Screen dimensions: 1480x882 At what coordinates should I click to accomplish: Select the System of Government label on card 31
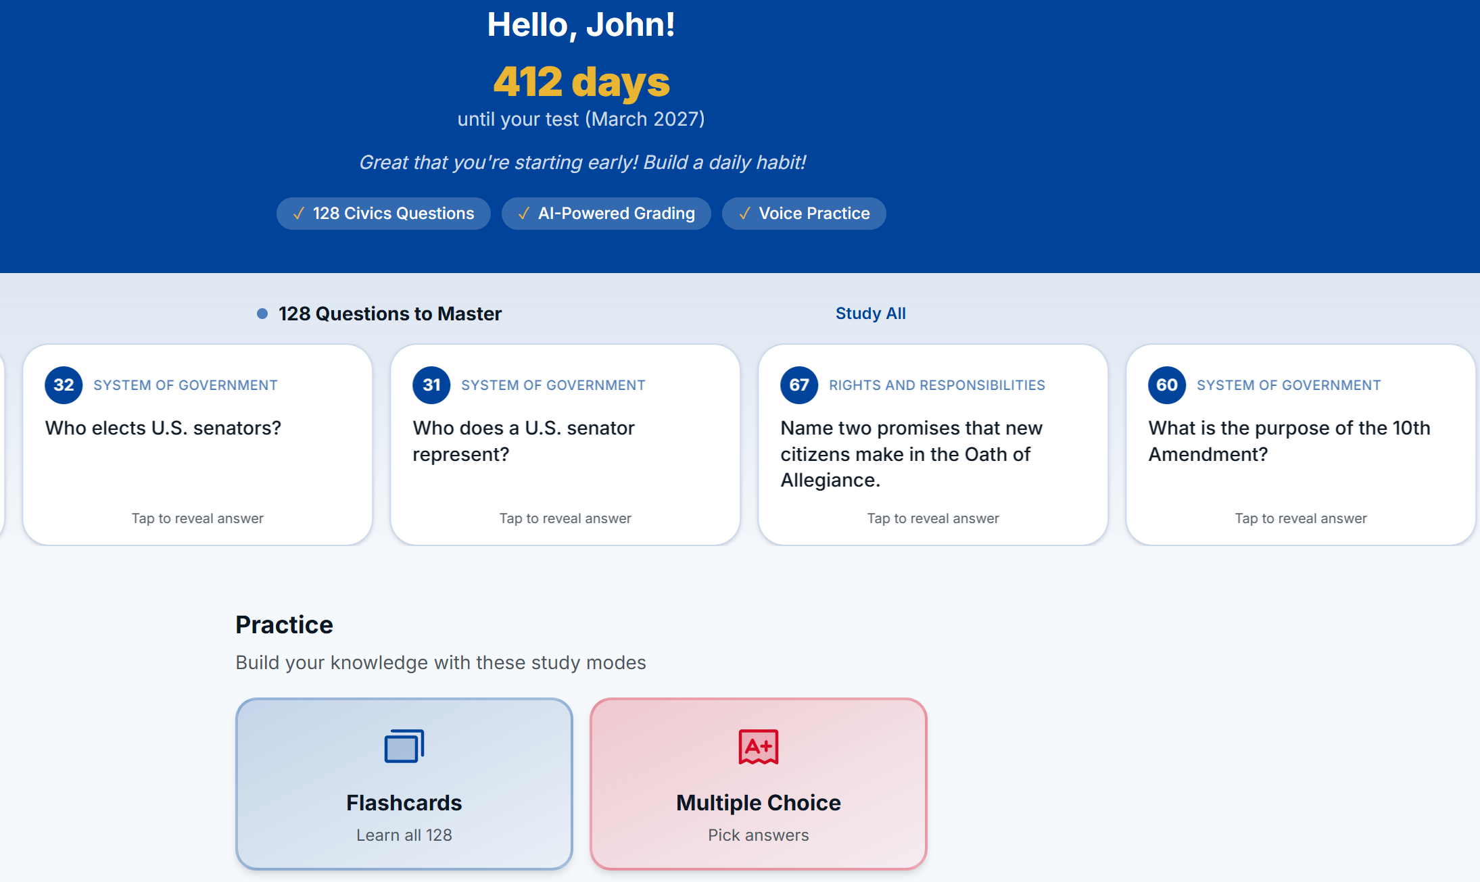click(553, 385)
